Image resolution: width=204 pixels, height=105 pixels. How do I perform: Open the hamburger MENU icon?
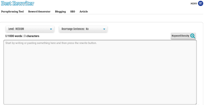pyautogui.click(x=201, y=3)
